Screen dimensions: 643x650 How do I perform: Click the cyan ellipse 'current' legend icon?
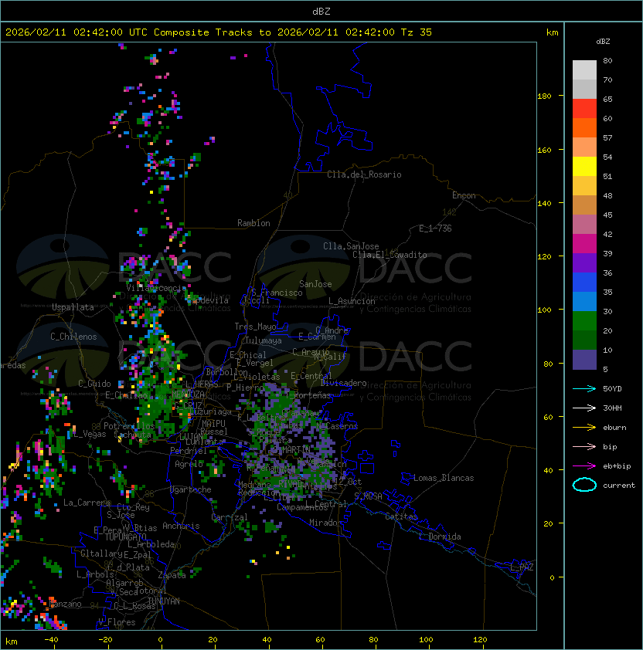(x=584, y=485)
